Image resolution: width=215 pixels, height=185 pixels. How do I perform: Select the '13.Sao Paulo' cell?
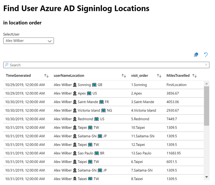pos(141,153)
